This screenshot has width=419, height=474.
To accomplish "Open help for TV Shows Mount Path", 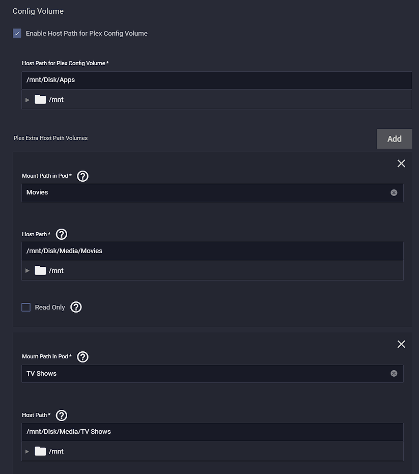I will (82, 357).
